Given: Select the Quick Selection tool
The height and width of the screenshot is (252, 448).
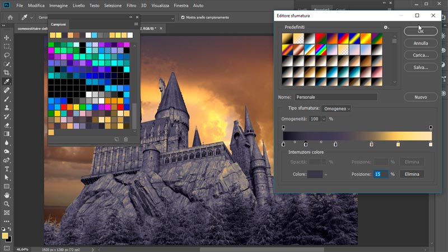Looking at the screenshot, I should 7,64.
